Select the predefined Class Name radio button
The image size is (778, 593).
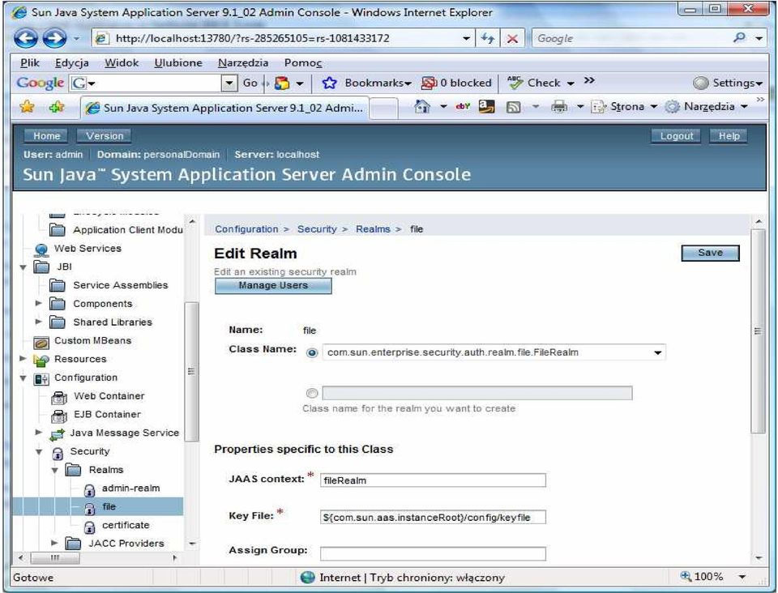pyautogui.click(x=312, y=353)
